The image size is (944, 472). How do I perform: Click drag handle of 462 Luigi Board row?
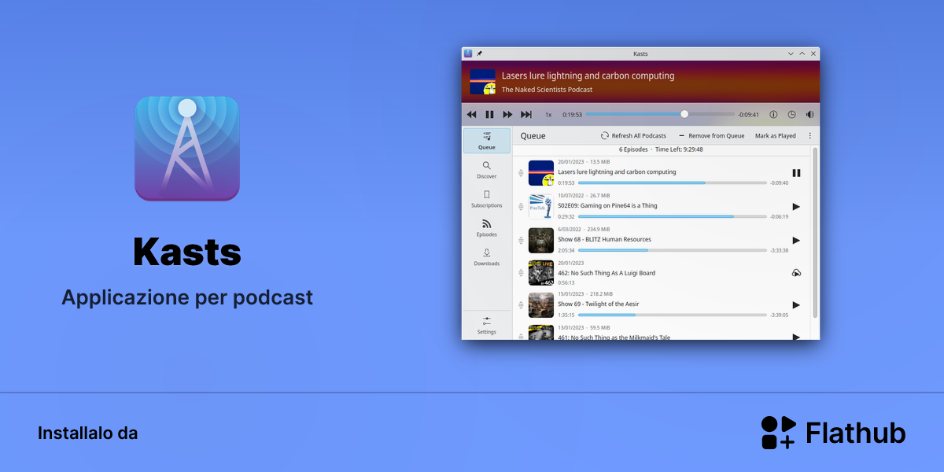click(x=521, y=273)
